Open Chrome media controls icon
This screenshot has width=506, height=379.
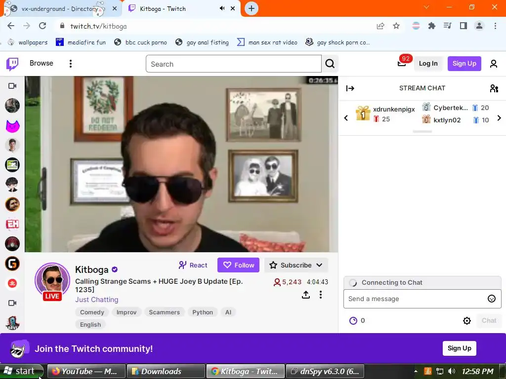point(448,26)
